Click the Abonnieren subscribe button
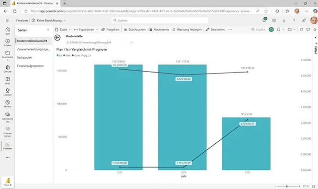Screen dimensions: 318x189 (159, 30)
